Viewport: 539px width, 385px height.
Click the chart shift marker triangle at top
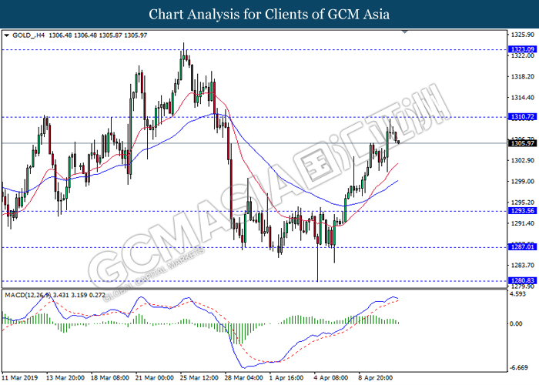coord(405,32)
